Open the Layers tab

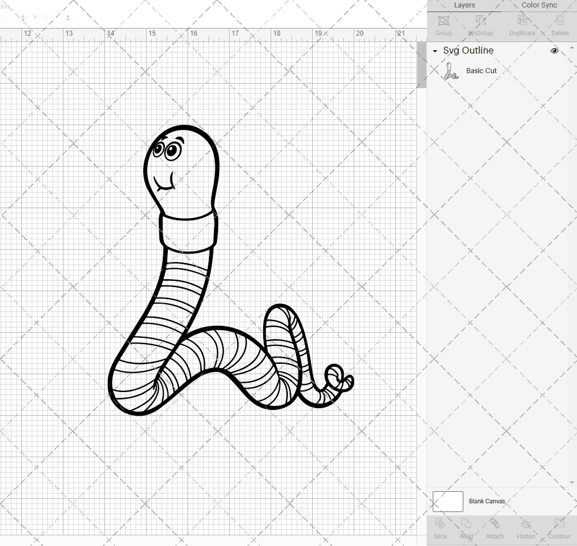[464, 5]
